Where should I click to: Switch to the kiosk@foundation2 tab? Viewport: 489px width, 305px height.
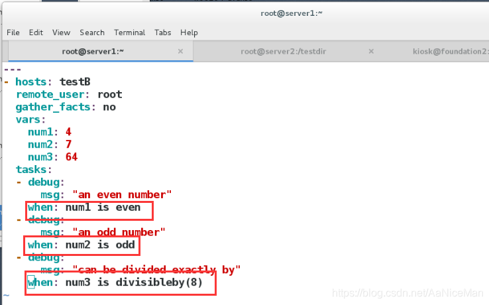pos(451,51)
